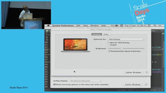Open Notification Center icon

[x=160, y=26]
